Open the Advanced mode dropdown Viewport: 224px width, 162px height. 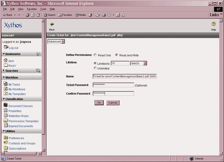click(56, 42)
